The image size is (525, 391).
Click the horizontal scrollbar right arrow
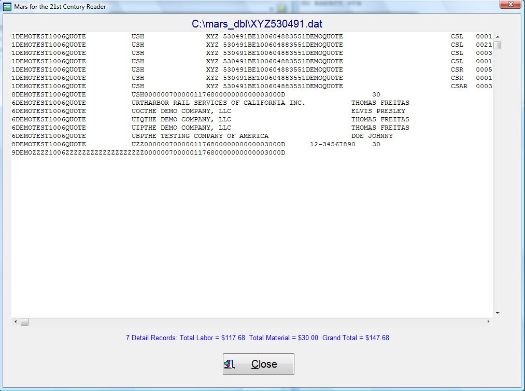[489, 322]
